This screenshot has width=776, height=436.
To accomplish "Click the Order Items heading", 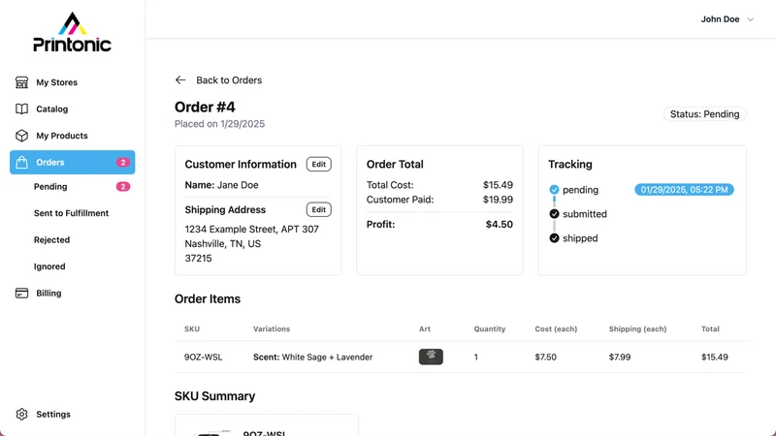I will pos(208,299).
